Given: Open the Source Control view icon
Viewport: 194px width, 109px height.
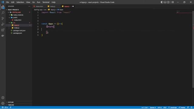Looking at the screenshot, I should (3, 18).
